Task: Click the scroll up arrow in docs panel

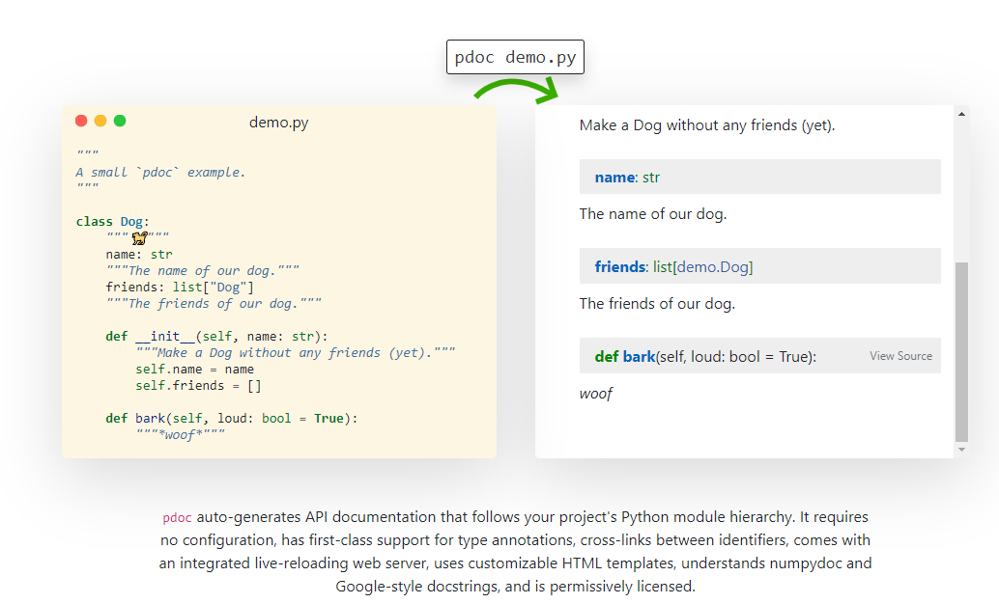Action: click(961, 114)
